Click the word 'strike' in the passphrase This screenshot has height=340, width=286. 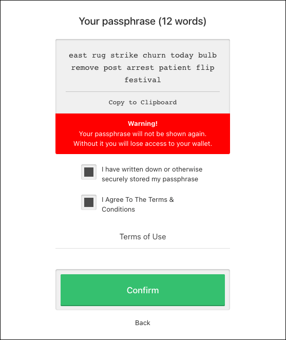click(x=124, y=55)
